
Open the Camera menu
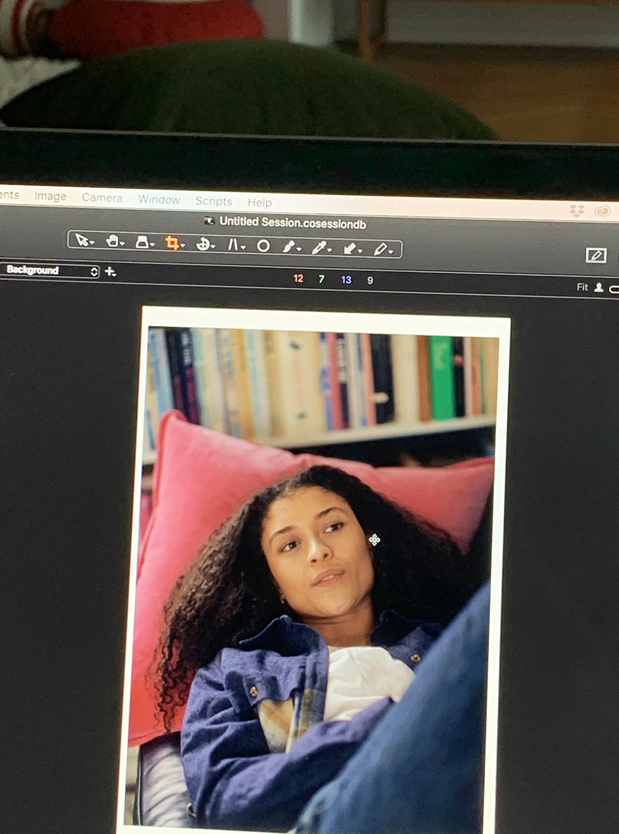point(102,198)
